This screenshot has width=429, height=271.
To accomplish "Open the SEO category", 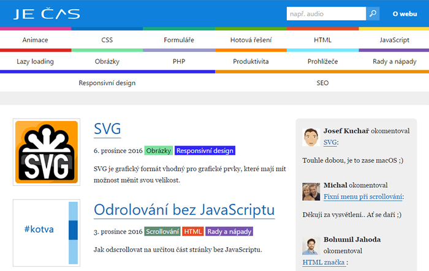I will 322,83.
